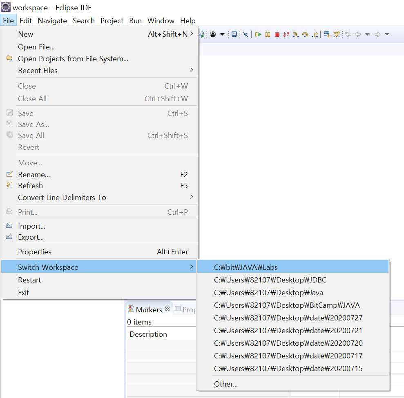Click the Resume debug icon
Screen dimensions: 404x398
click(258, 34)
